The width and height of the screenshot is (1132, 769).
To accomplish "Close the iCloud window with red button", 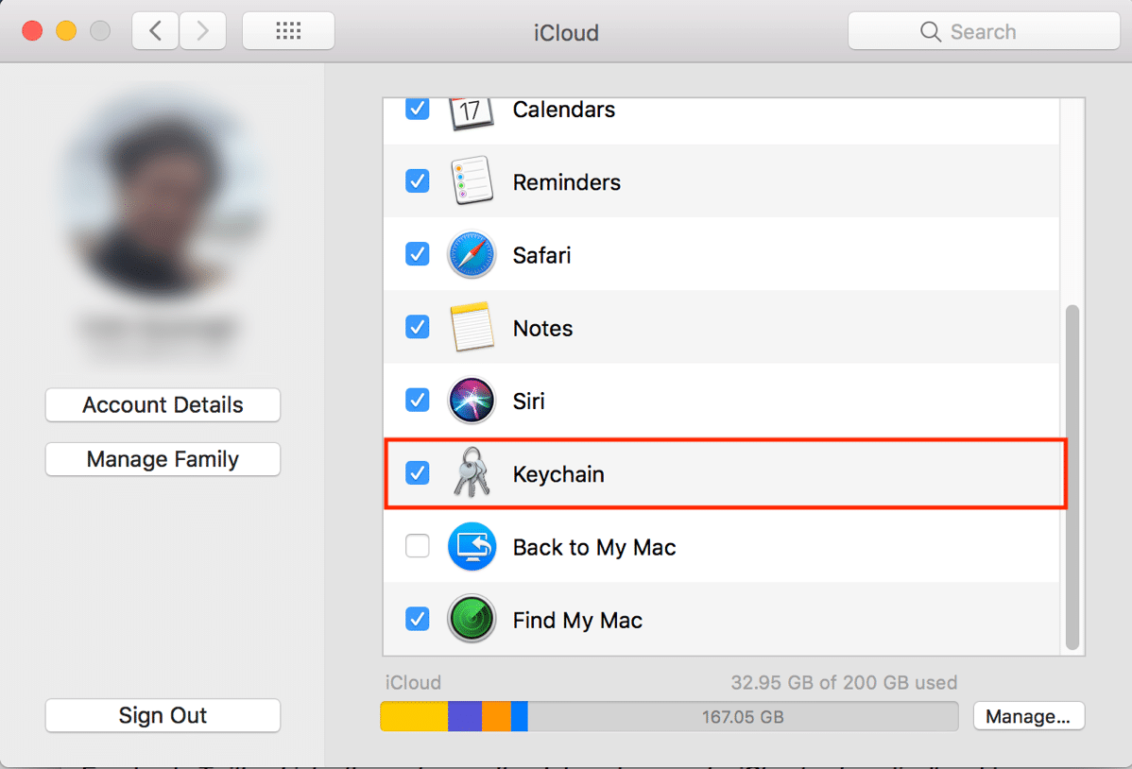I will [x=32, y=31].
